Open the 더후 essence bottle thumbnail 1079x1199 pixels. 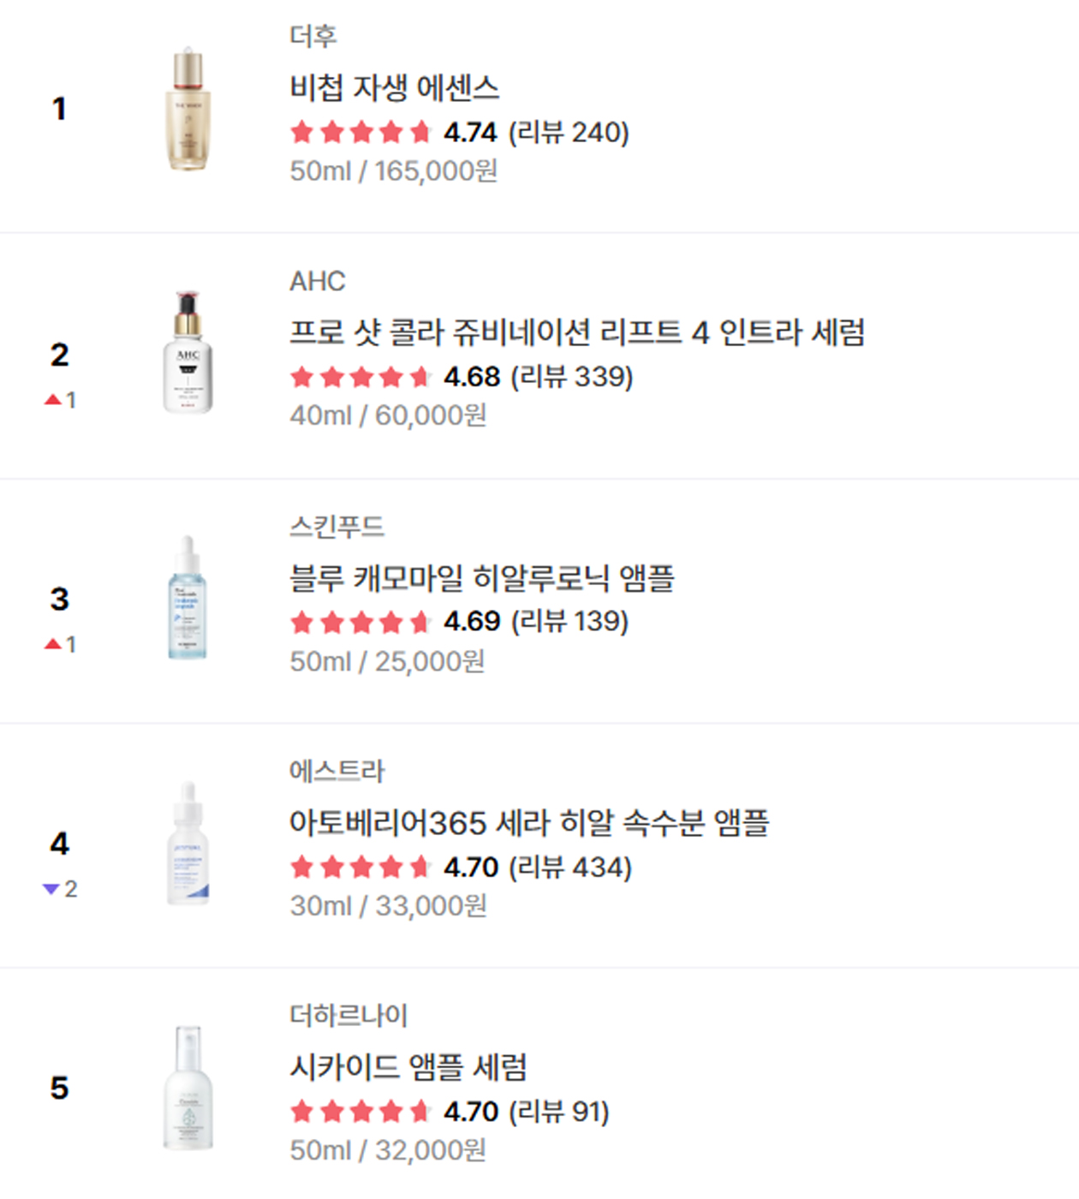pyautogui.click(x=188, y=110)
